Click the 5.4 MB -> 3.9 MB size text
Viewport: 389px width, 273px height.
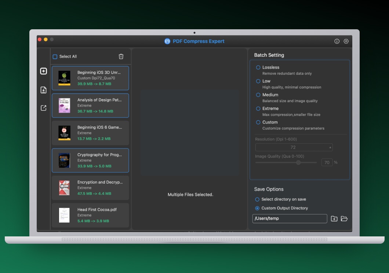tap(93, 221)
